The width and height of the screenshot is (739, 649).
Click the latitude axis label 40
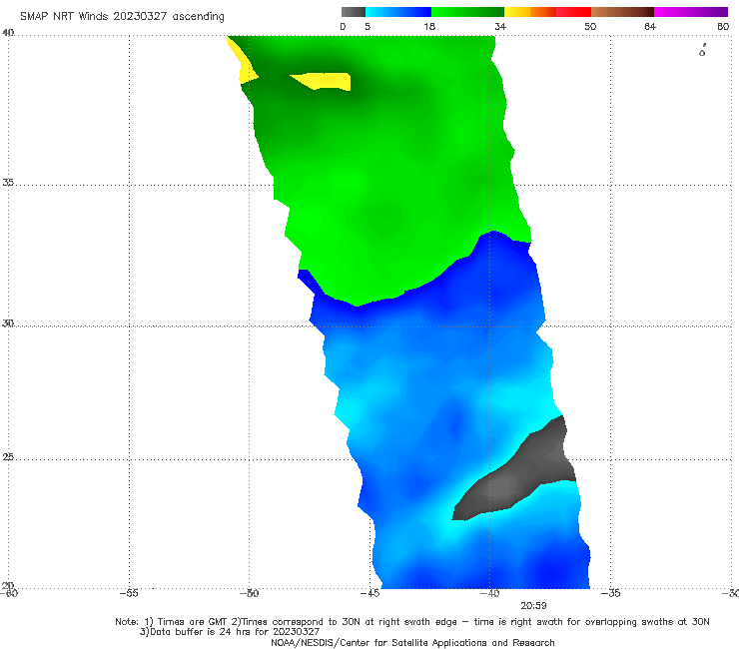8,33
